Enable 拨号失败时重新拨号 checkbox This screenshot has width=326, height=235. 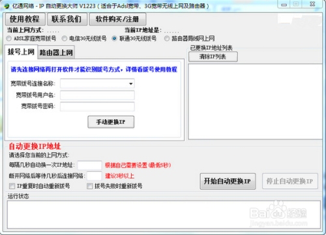89,186
